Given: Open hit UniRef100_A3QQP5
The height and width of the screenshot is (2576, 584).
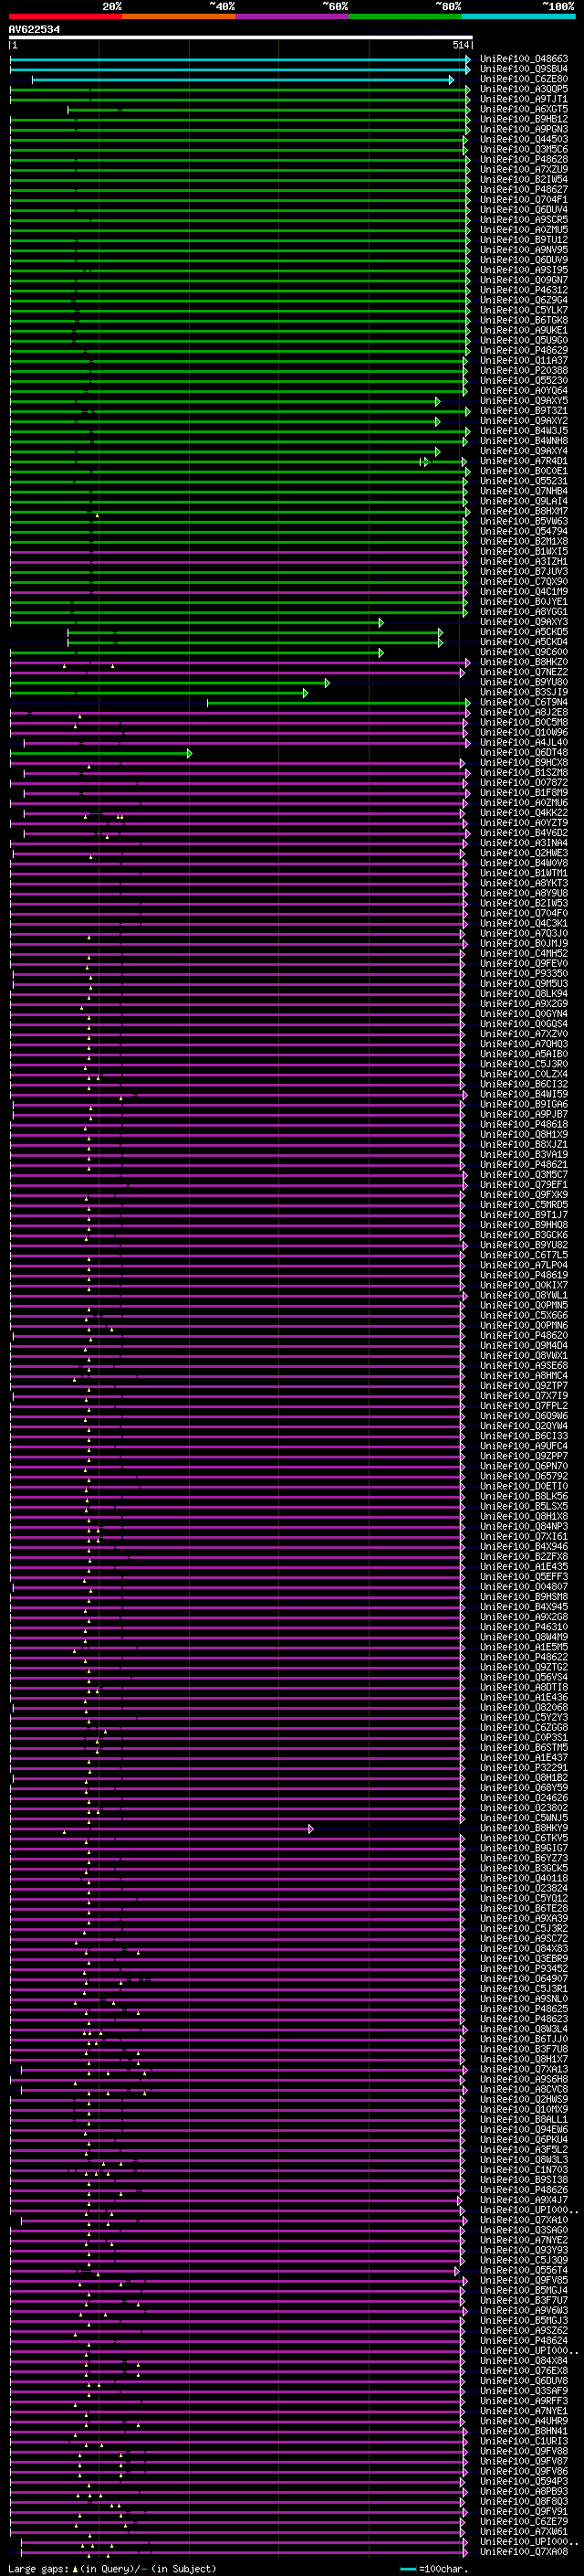Looking at the screenshot, I should [524, 89].
